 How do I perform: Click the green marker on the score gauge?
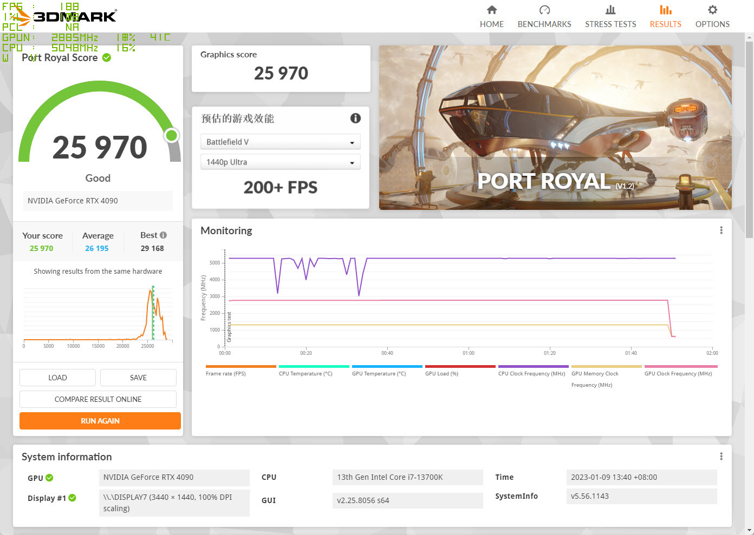171,136
